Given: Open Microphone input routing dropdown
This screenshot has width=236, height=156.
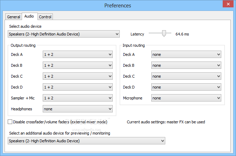Looking at the screenshot, I should click(x=186, y=98).
